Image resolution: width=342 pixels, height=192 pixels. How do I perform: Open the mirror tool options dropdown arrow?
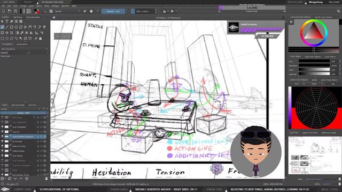click(x=168, y=11)
